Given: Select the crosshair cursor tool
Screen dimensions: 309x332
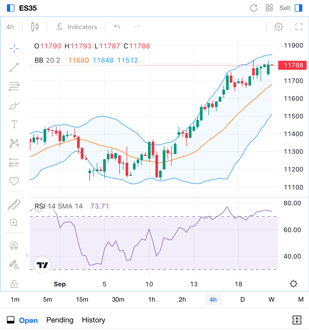Looking at the screenshot, I should (14, 48).
